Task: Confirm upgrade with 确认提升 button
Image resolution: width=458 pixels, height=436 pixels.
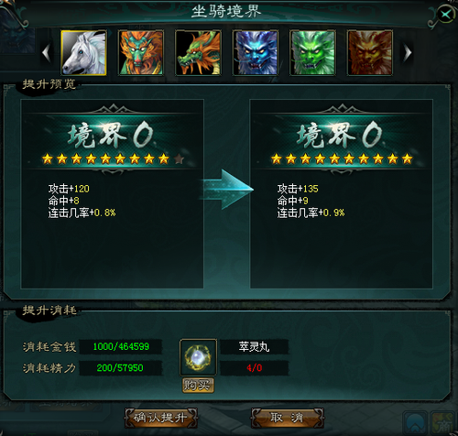Action: 160,418
